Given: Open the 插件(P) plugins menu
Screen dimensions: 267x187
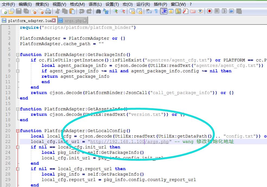Looking at the screenshot, I should (160, 4).
